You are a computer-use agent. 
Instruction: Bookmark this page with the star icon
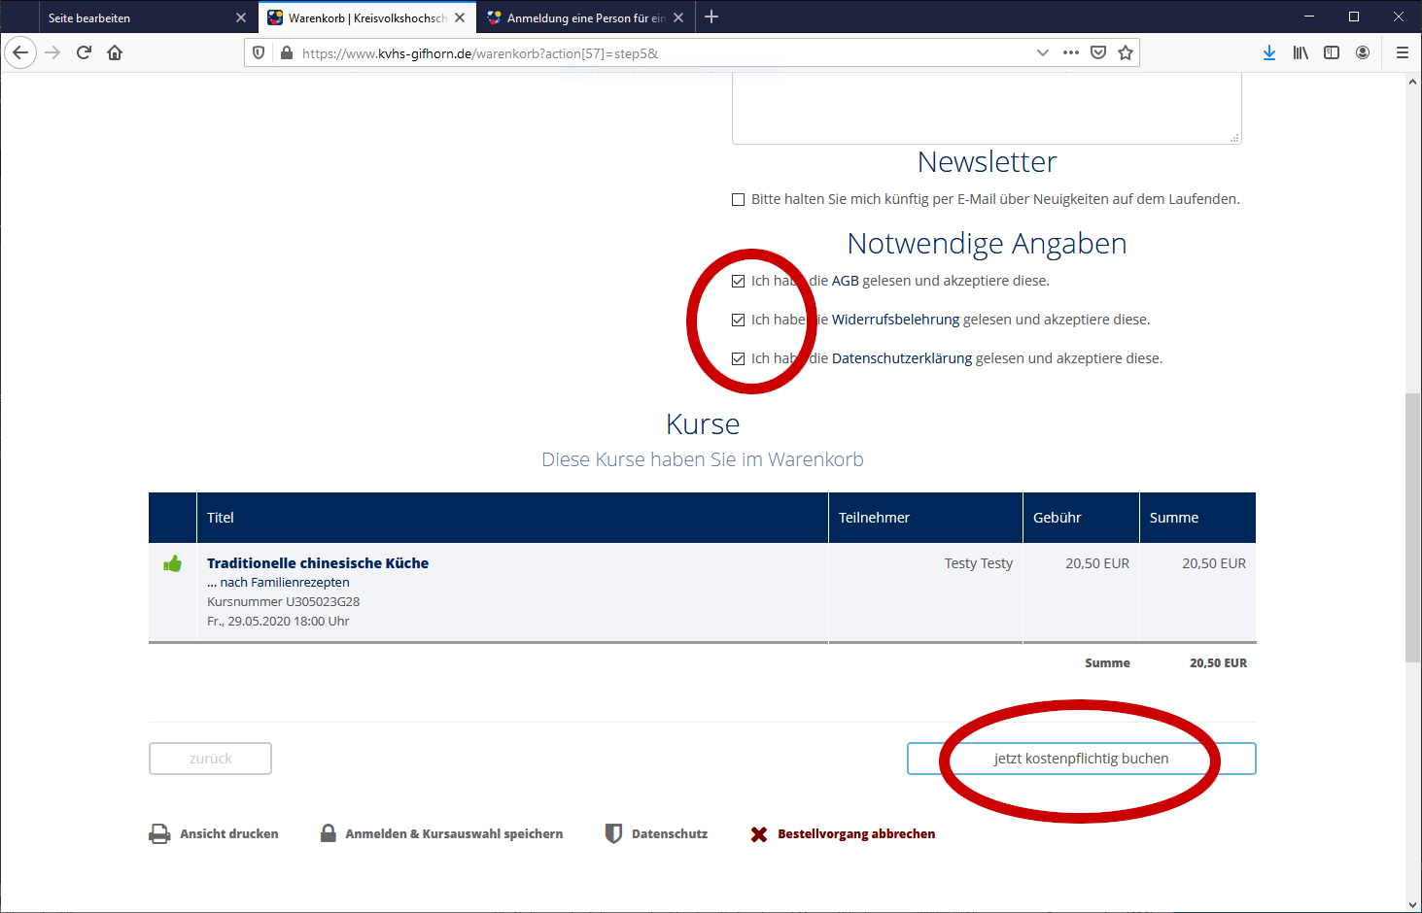click(1126, 52)
